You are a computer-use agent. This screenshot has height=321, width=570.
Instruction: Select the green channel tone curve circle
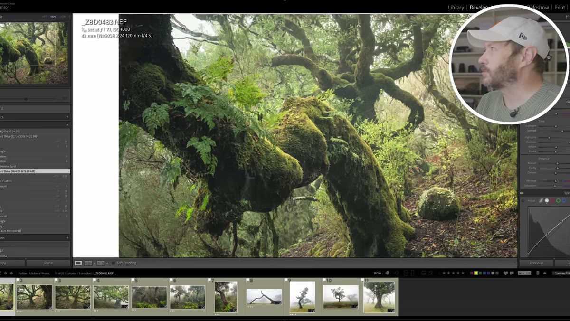tap(558, 200)
